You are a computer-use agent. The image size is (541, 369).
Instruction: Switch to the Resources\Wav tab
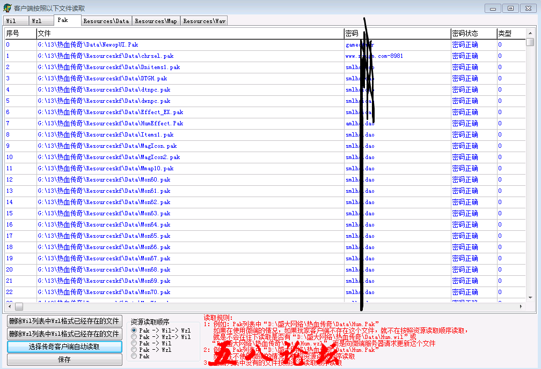click(204, 21)
